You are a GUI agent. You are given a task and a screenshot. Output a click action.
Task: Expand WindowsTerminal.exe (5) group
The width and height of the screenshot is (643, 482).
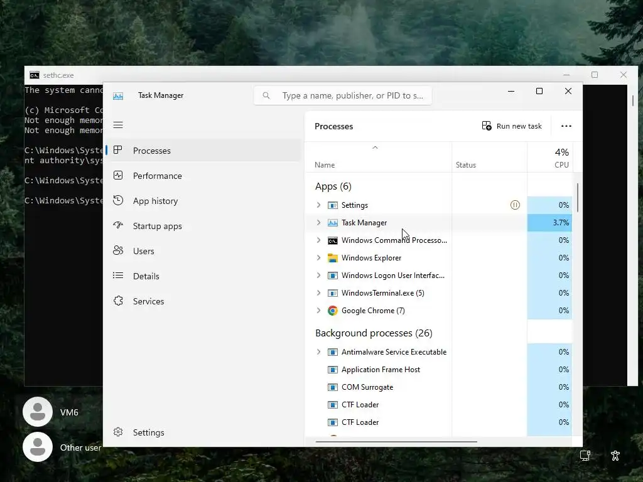click(x=318, y=293)
